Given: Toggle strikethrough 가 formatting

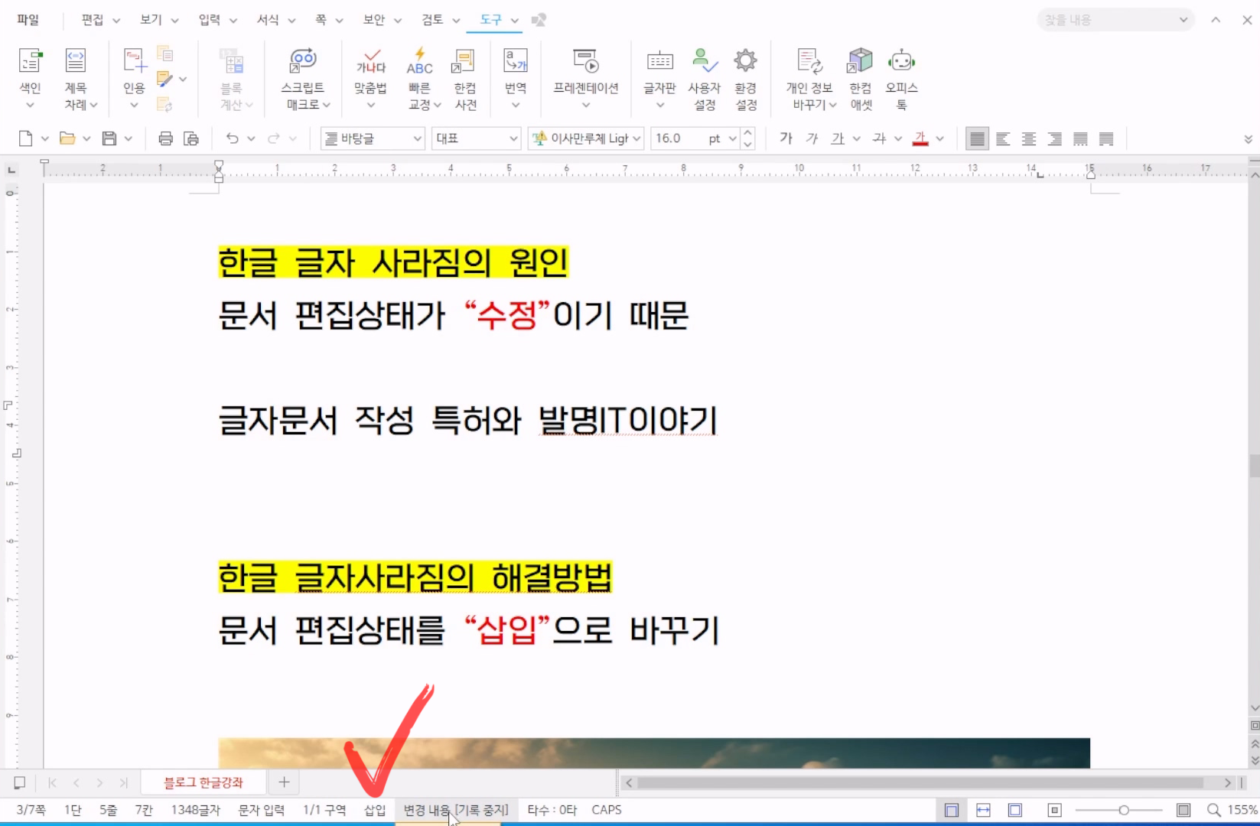Looking at the screenshot, I should pyautogui.click(x=879, y=138).
